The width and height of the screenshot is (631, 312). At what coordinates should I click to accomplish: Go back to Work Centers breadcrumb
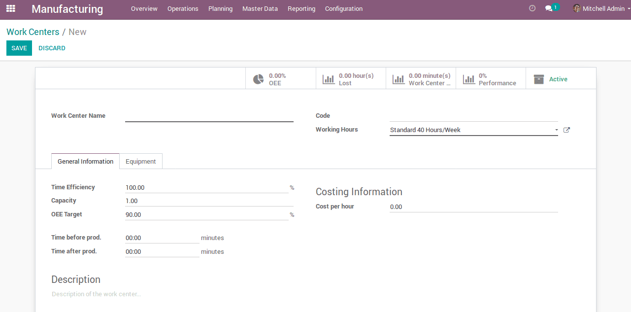point(33,32)
